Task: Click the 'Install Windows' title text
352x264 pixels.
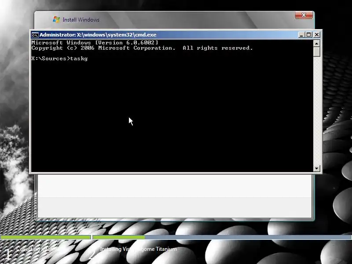Action: point(81,20)
